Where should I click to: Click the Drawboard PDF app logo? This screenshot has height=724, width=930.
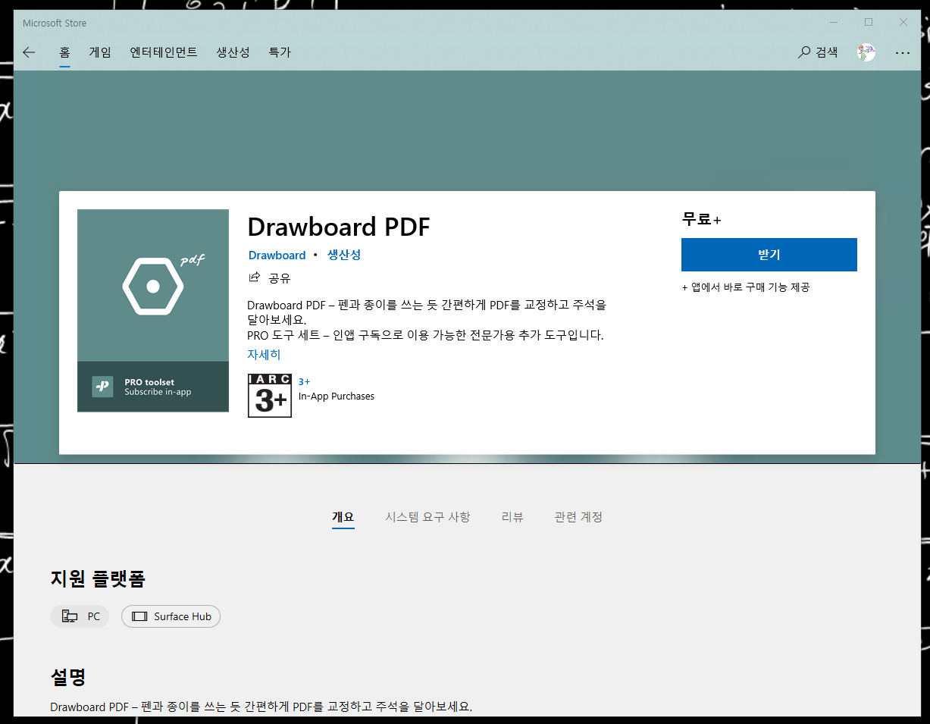(x=153, y=285)
